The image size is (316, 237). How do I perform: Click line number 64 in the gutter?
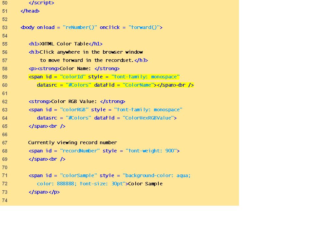click(x=5, y=118)
